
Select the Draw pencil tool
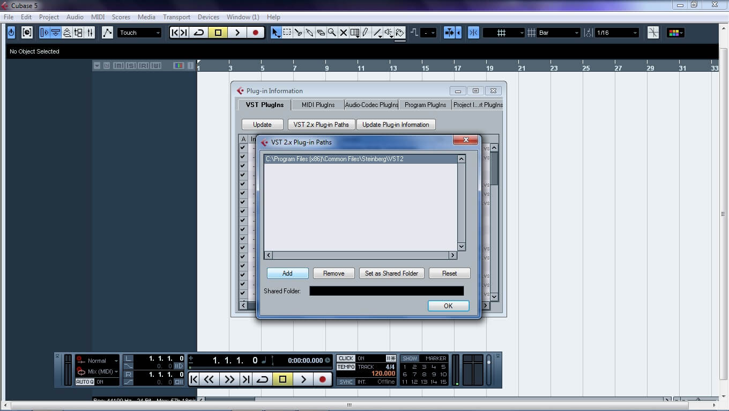pos(366,33)
